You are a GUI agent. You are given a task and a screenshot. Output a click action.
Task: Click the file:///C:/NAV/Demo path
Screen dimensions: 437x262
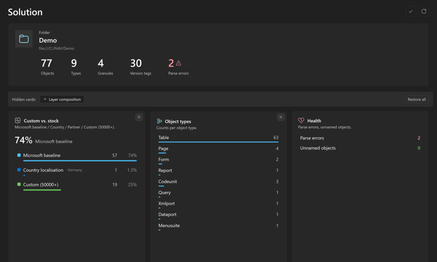[x=57, y=48]
